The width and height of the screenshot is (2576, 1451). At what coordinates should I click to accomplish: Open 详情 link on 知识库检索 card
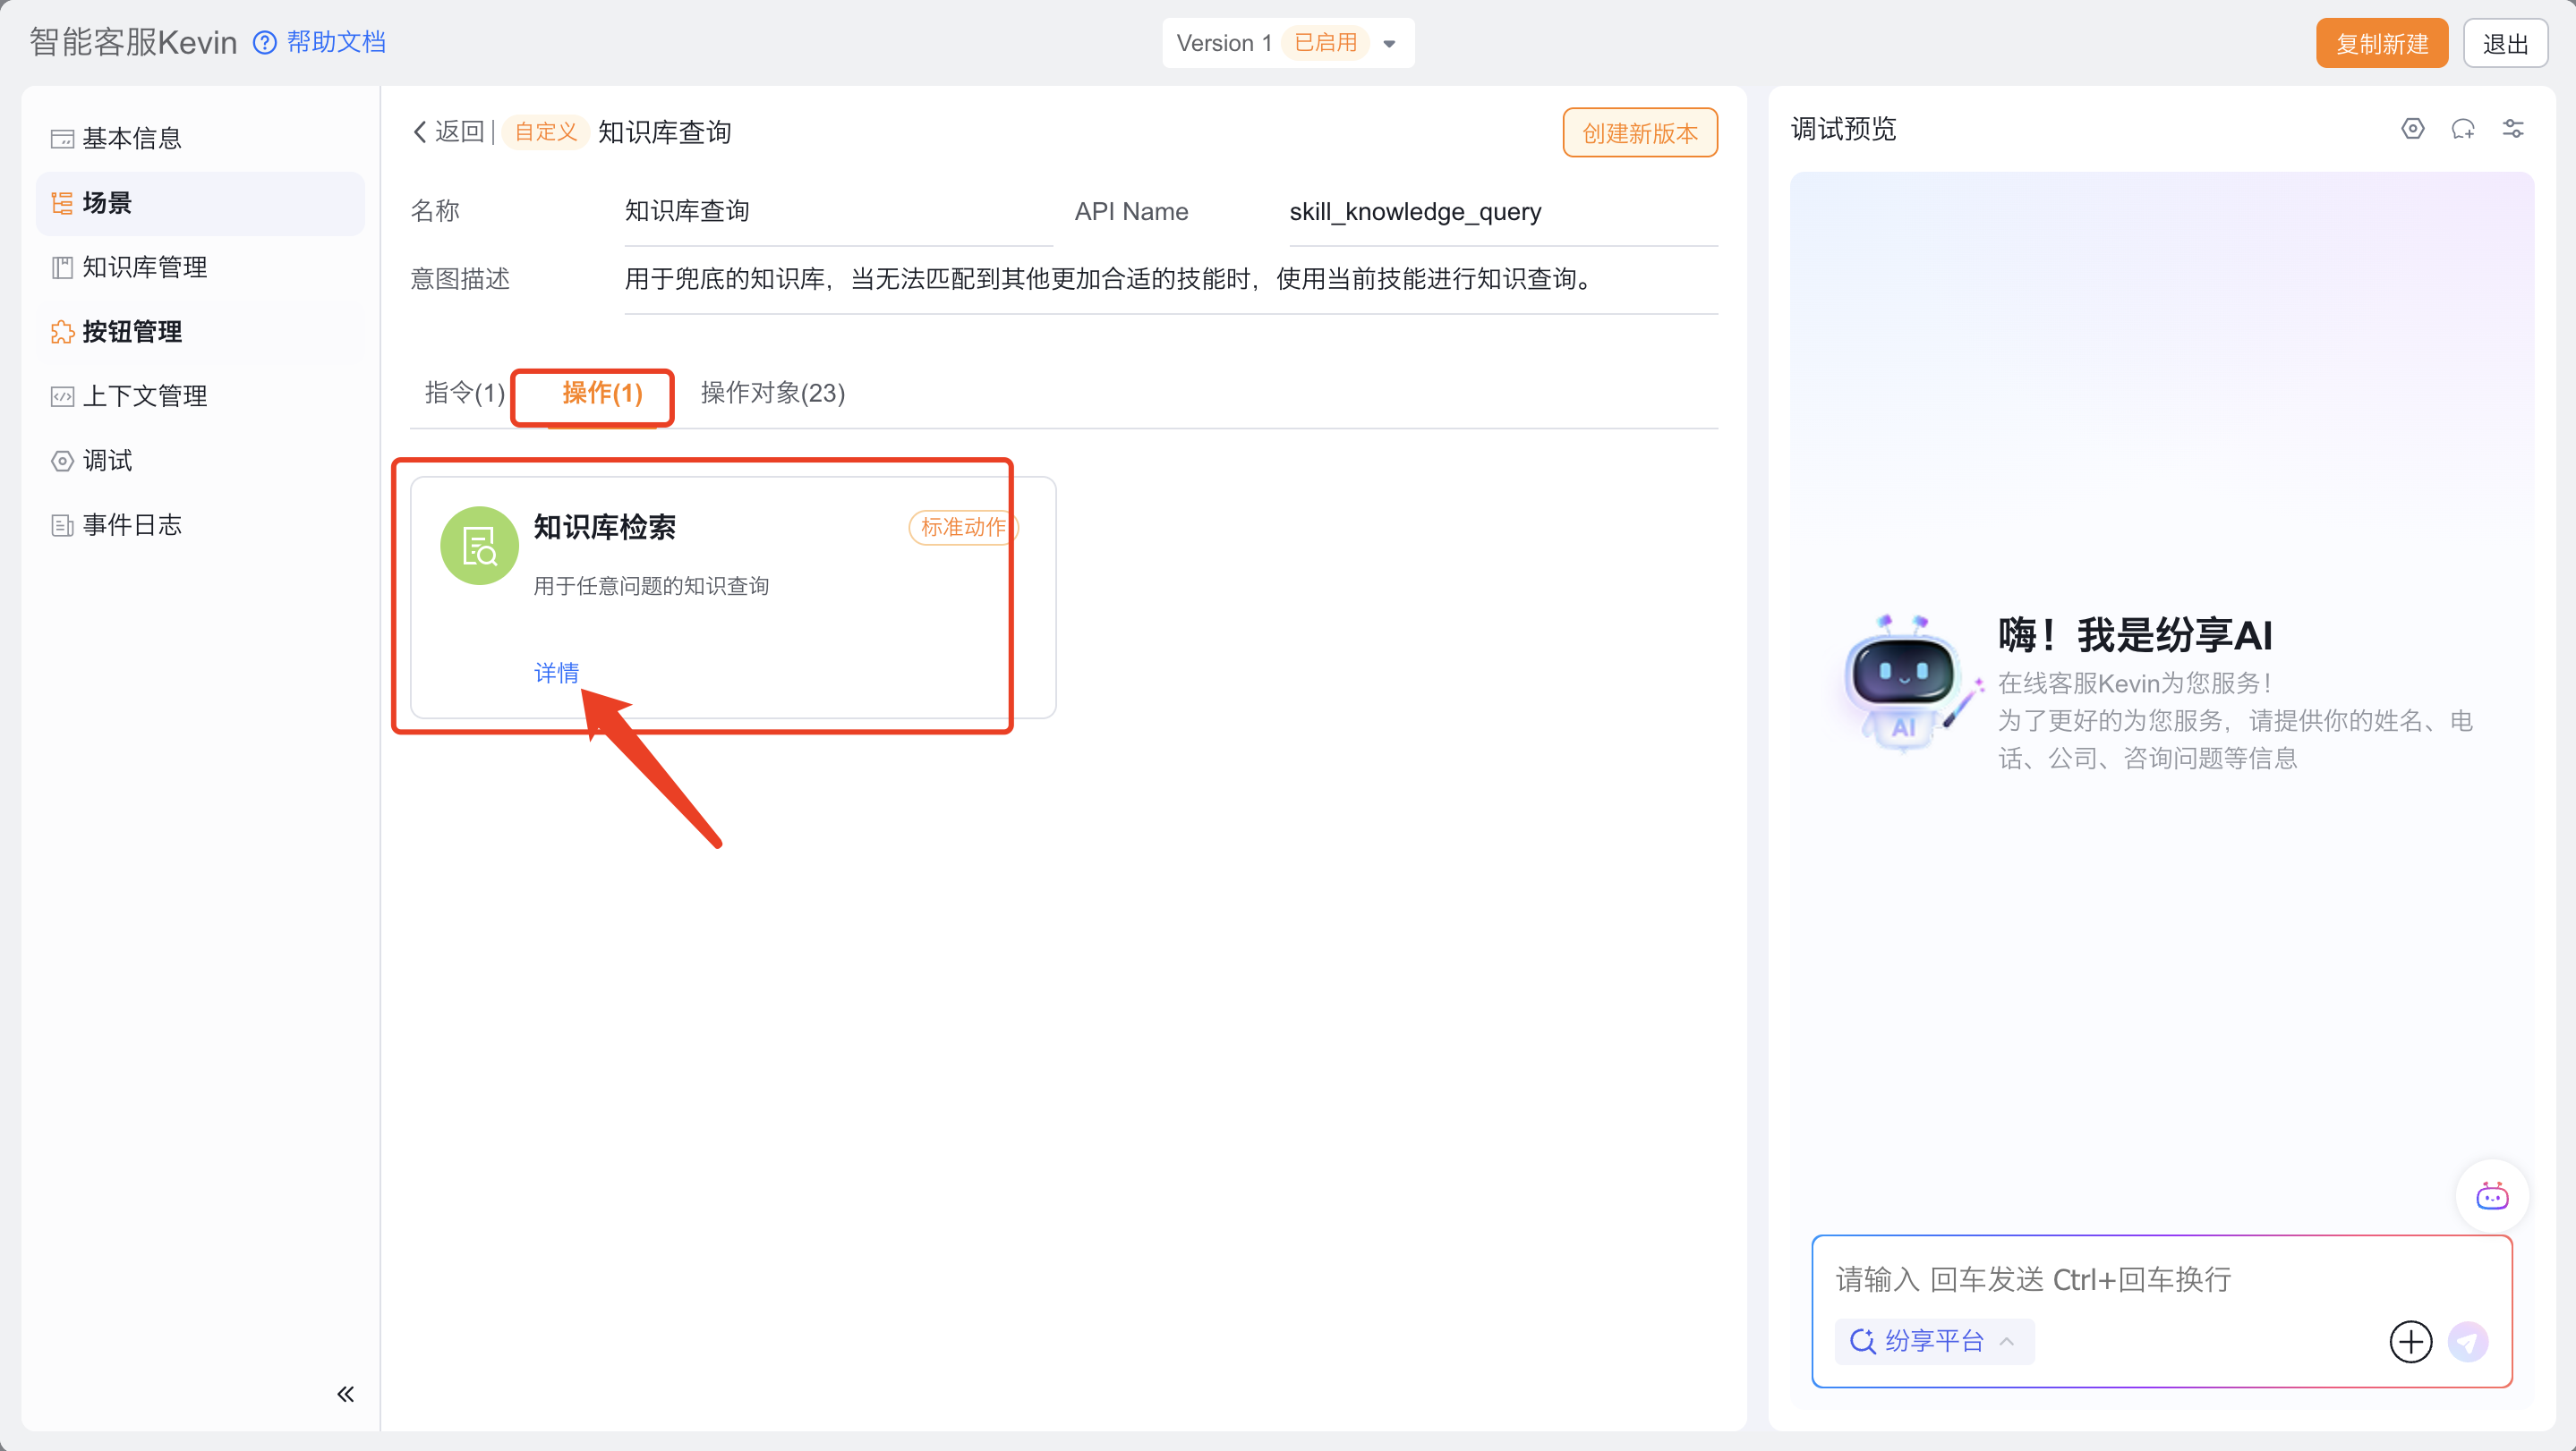556,673
